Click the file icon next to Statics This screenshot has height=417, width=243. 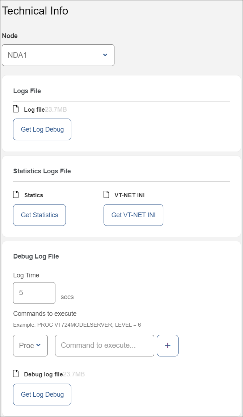click(16, 195)
